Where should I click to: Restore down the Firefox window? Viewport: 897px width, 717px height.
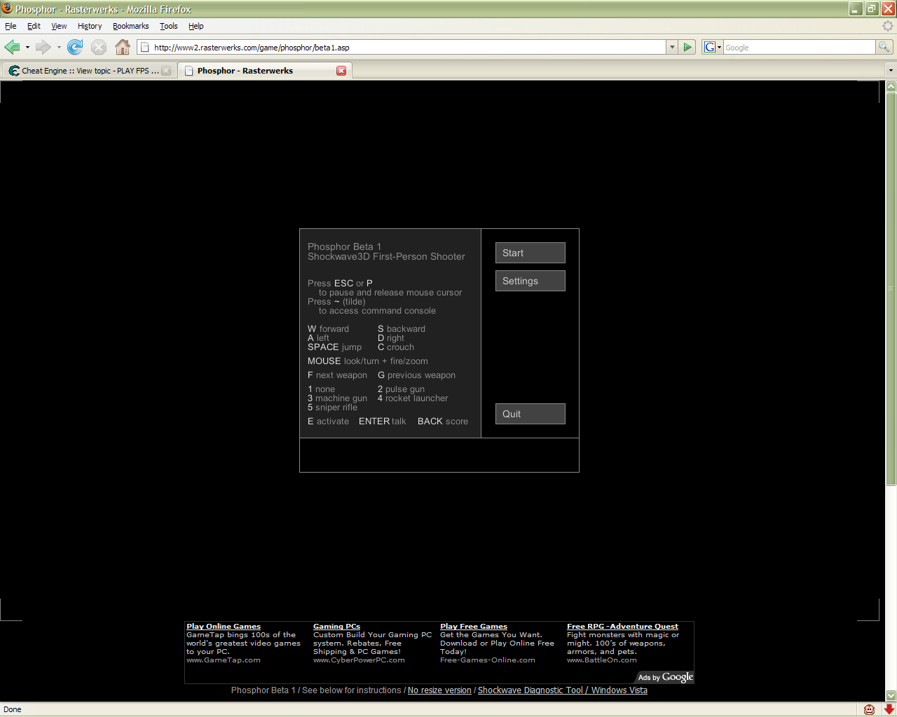click(x=872, y=9)
